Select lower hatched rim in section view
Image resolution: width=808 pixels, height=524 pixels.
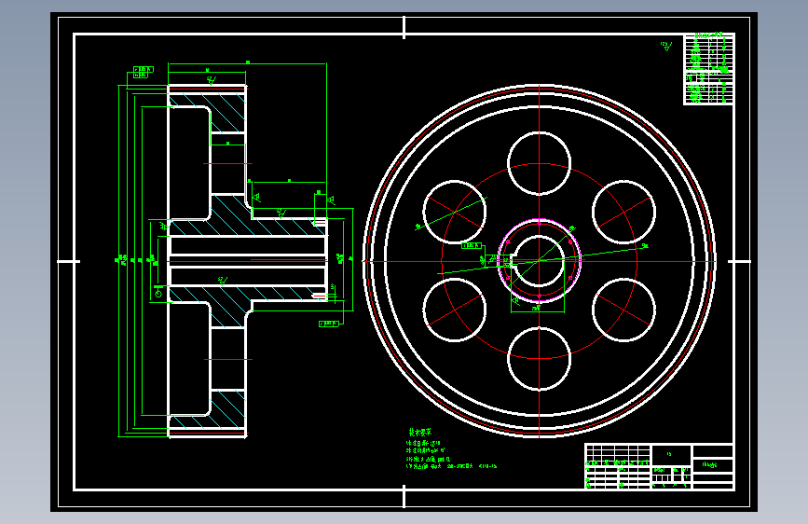227,409
